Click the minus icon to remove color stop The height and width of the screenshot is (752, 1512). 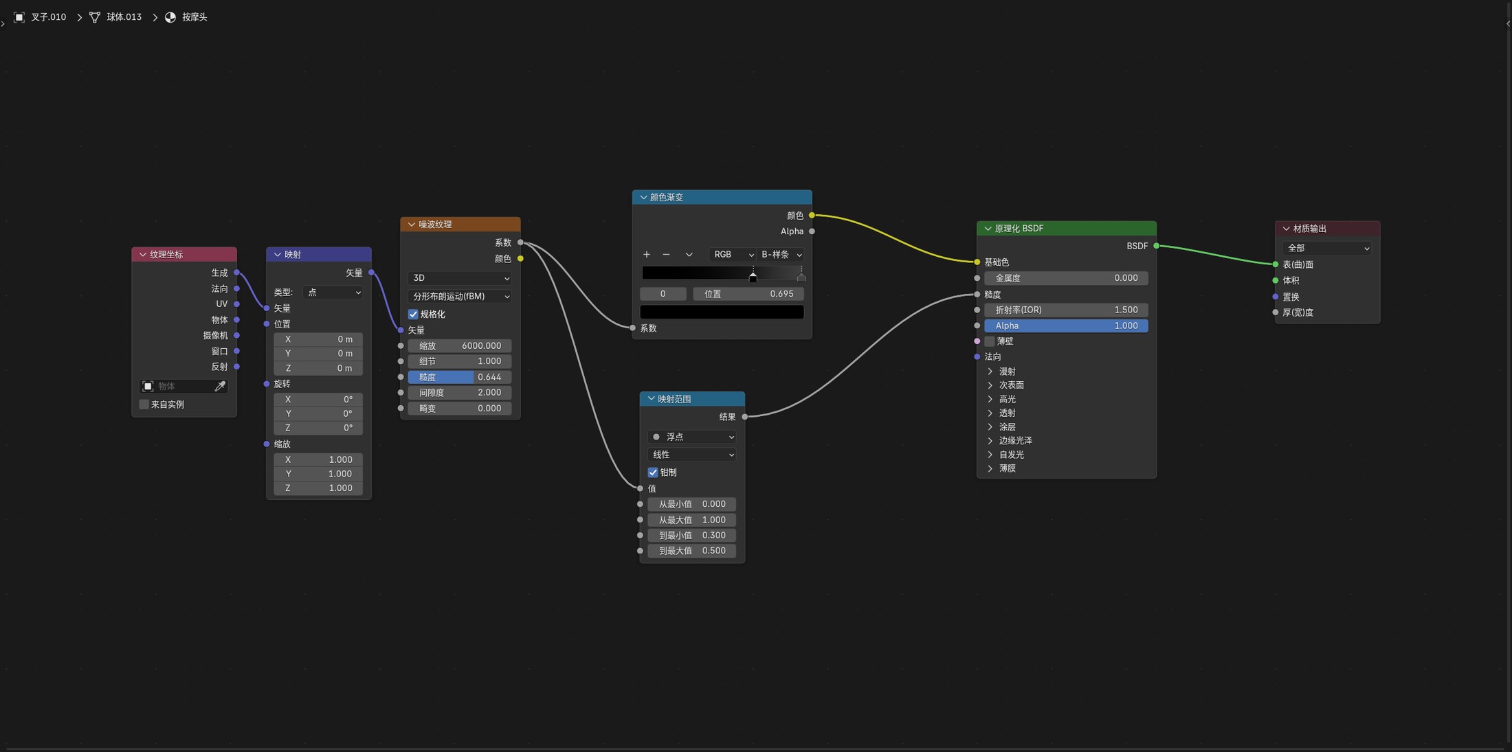[666, 254]
